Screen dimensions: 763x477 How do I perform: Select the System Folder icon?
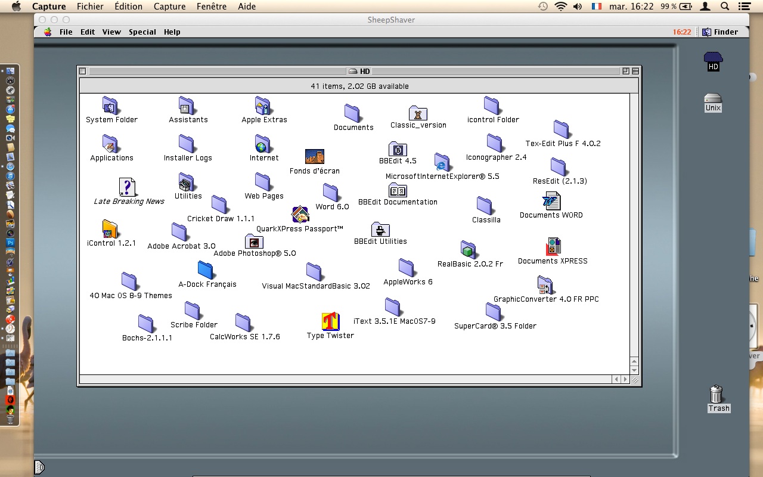click(x=111, y=106)
